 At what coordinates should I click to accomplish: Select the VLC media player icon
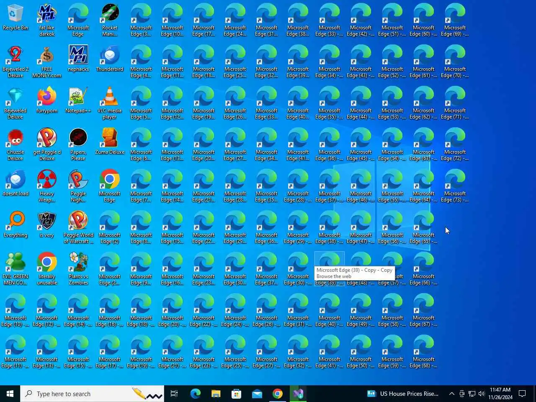(110, 103)
